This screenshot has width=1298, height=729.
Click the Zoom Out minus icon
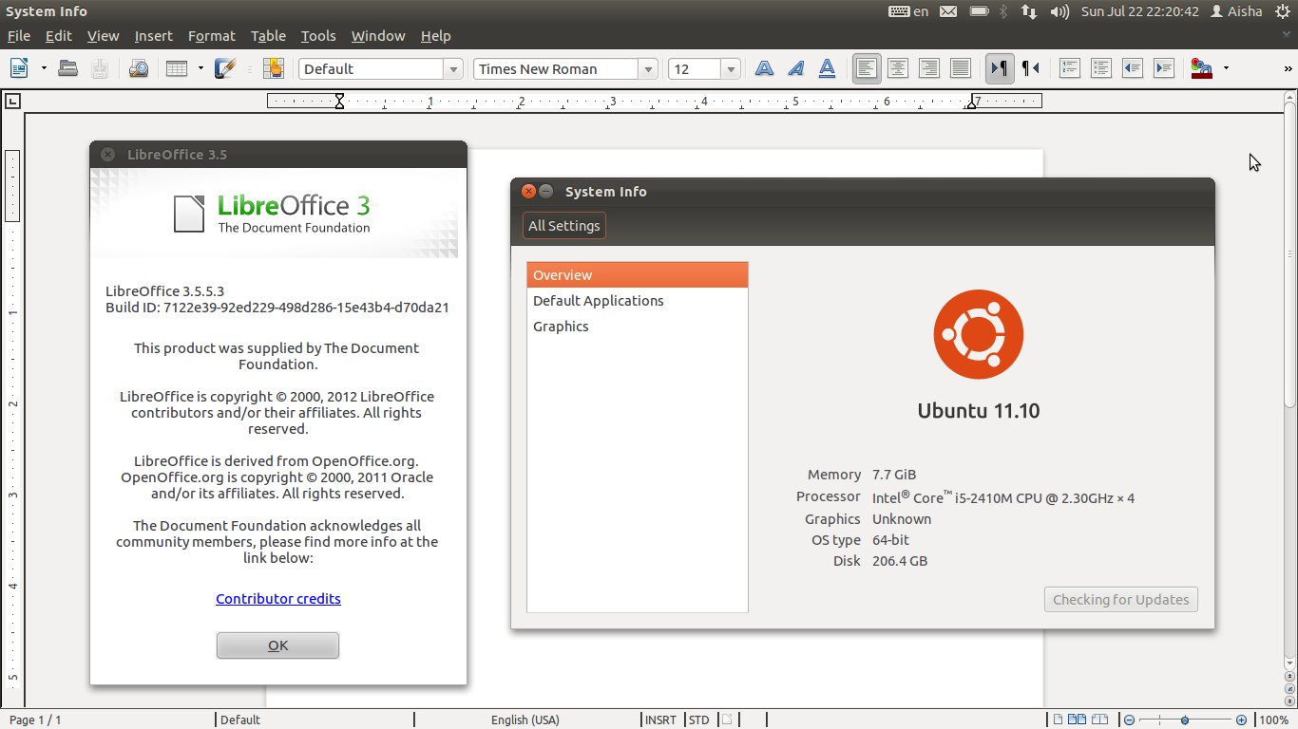point(1129,720)
